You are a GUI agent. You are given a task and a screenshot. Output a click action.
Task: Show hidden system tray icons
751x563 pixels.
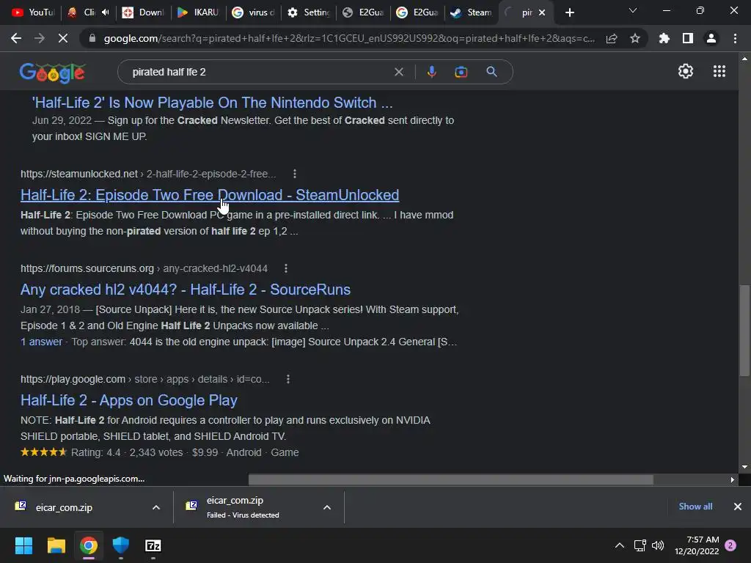619,545
